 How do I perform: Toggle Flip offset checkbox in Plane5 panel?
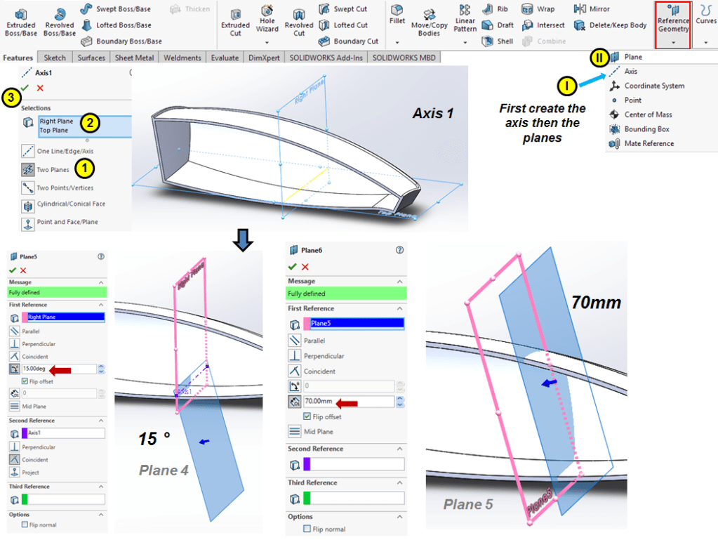25,381
